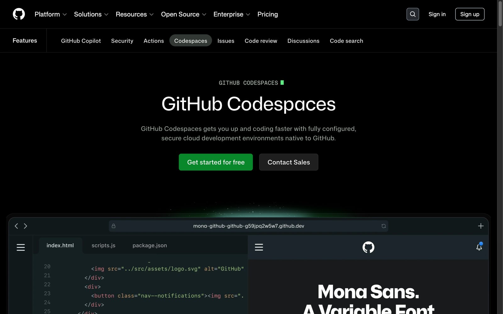Screen dimensions: 503x314
Task: Go to Discussions feature tab
Action: [x=303, y=41]
